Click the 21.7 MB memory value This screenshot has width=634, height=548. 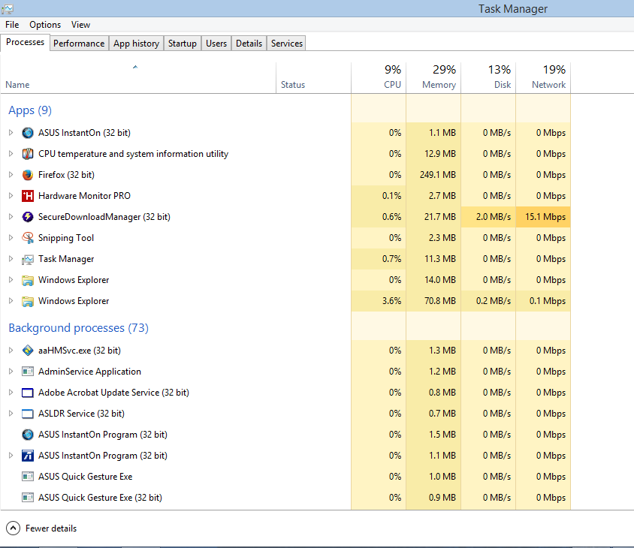440,217
